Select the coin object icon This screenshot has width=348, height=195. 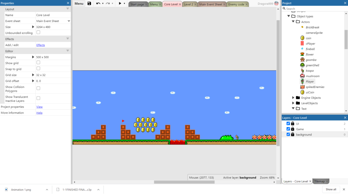click(302, 38)
